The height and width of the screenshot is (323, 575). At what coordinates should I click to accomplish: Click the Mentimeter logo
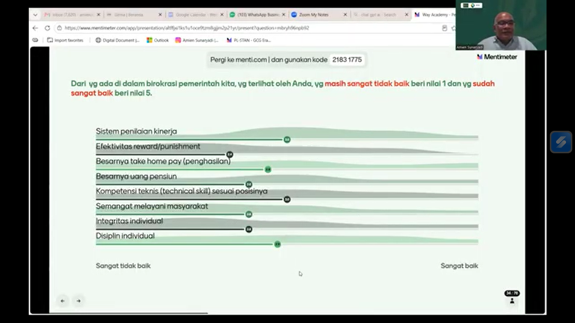(497, 57)
